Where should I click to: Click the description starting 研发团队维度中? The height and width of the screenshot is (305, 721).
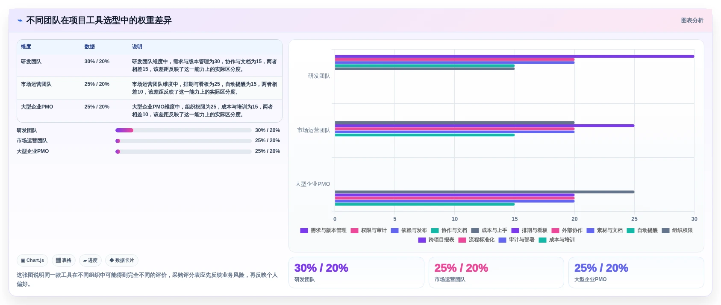204,65
